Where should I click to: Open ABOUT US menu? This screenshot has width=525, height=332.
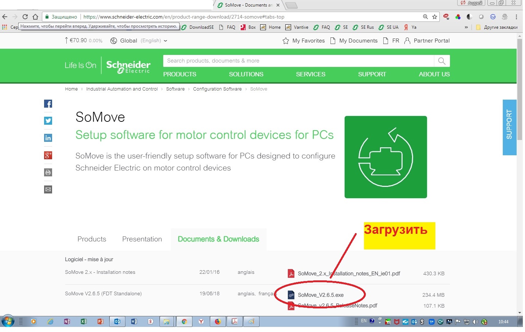434,74
